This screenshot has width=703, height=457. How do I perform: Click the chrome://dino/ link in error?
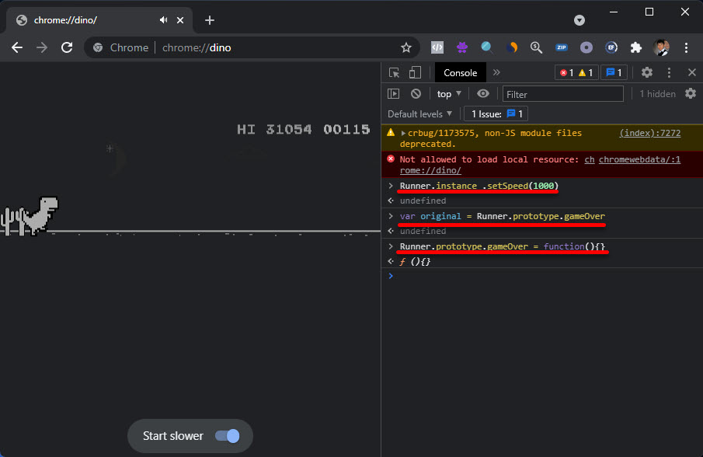430,170
